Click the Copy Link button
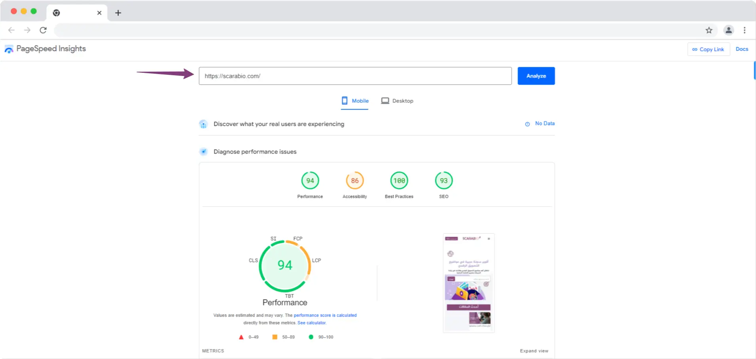The image size is (756, 359). pyautogui.click(x=708, y=49)
